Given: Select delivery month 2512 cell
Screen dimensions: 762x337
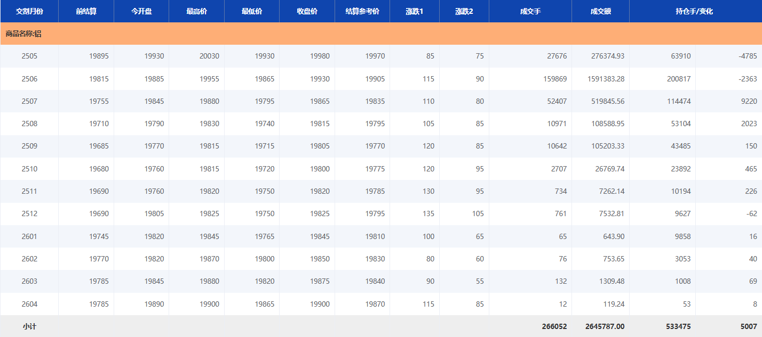Looking at the screenshot, I should [29, 213].
